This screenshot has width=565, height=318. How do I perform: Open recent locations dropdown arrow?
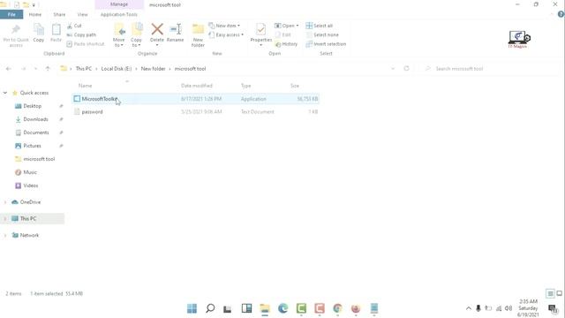pos(35,69)
